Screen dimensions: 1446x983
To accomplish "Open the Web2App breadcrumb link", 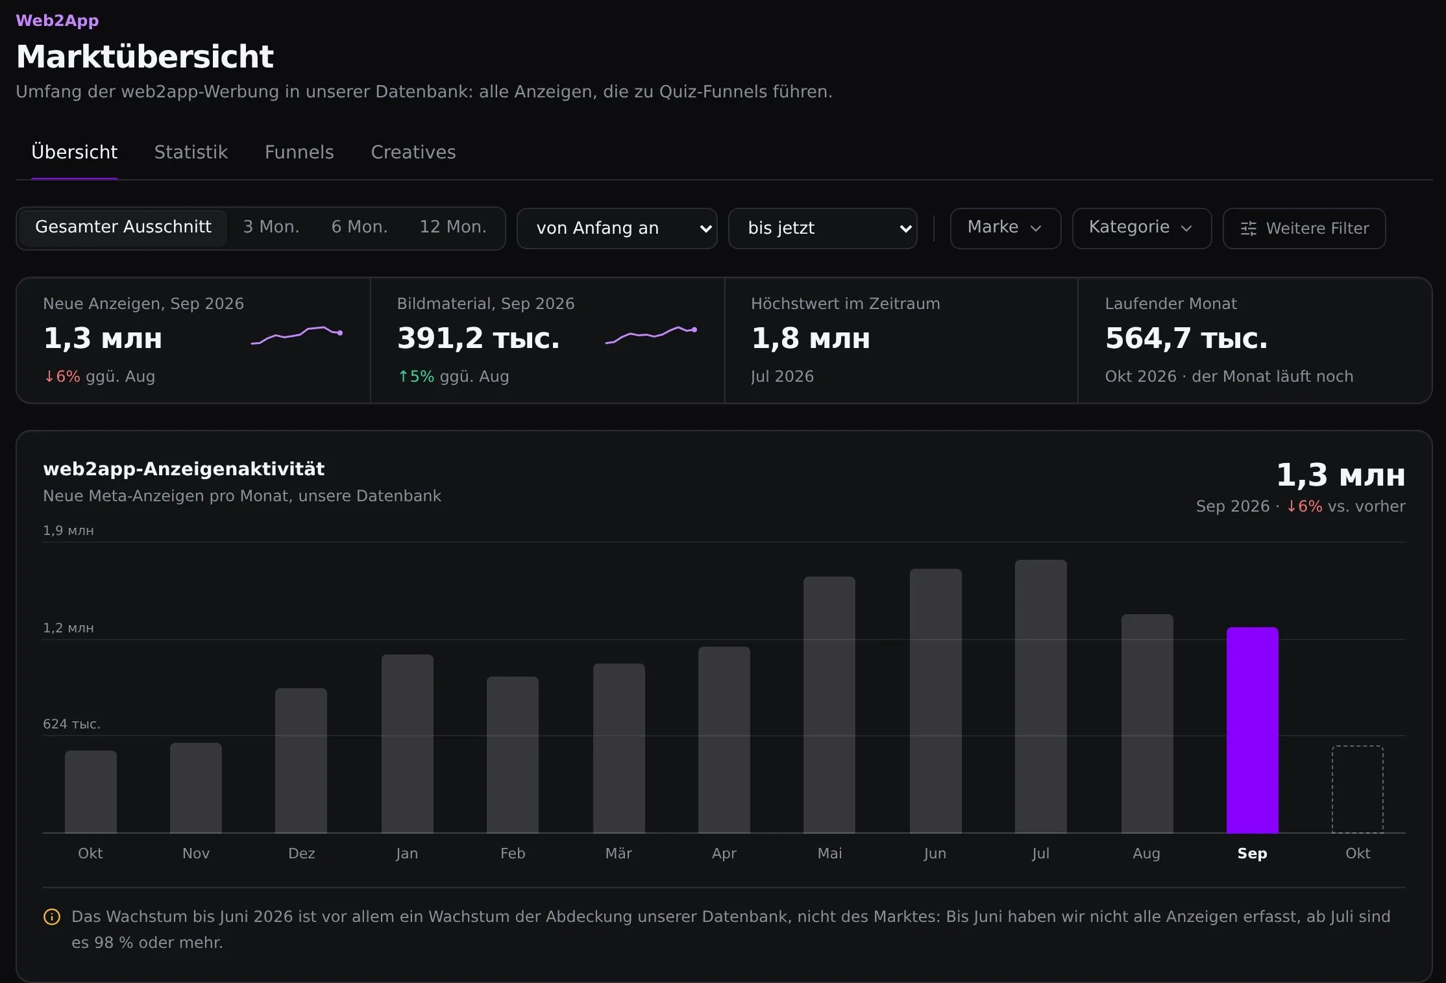I will coord(57,20).
